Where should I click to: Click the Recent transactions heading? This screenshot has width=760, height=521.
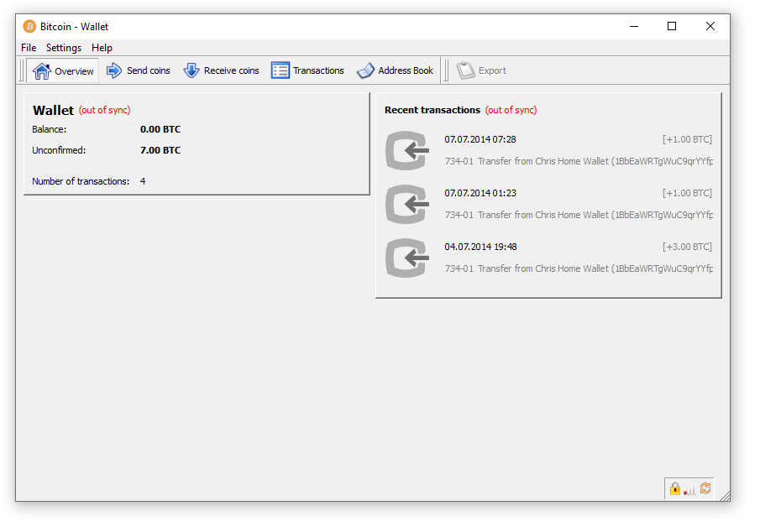click(x=432, y=110)
